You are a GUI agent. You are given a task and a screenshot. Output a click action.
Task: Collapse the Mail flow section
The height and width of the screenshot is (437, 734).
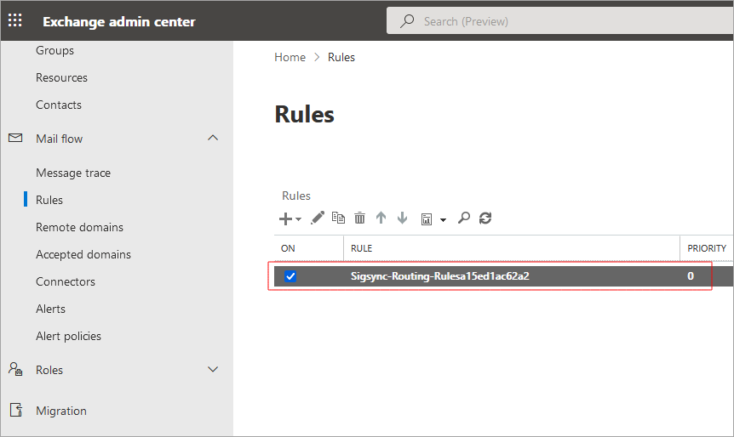point(213,139)
